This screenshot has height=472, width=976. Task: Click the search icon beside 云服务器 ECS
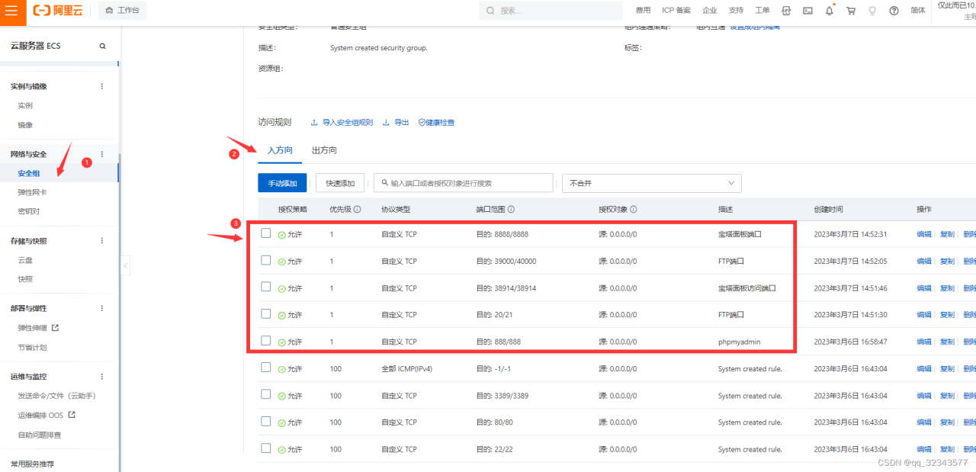pyautogui.click(x=103, y=47)
